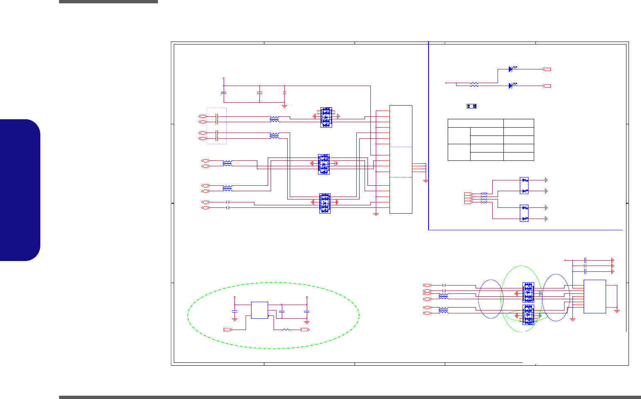Select the ESD diode array with no-connect marks, upper-left circuit
Screen dimensions: 641x399
point(326,117)
